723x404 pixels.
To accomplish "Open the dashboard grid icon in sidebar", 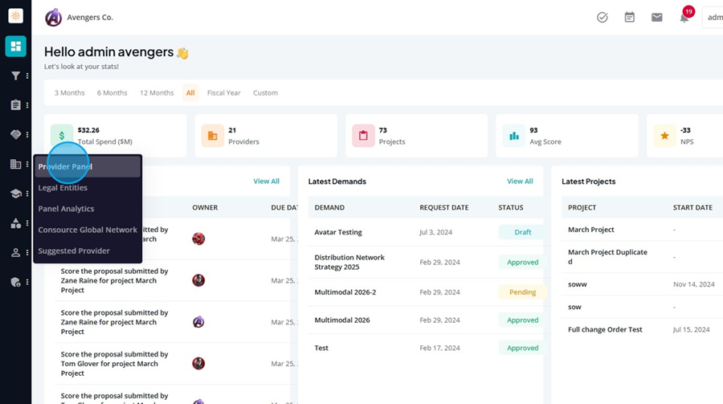I will pyautogui.click(x=16, y=46).
